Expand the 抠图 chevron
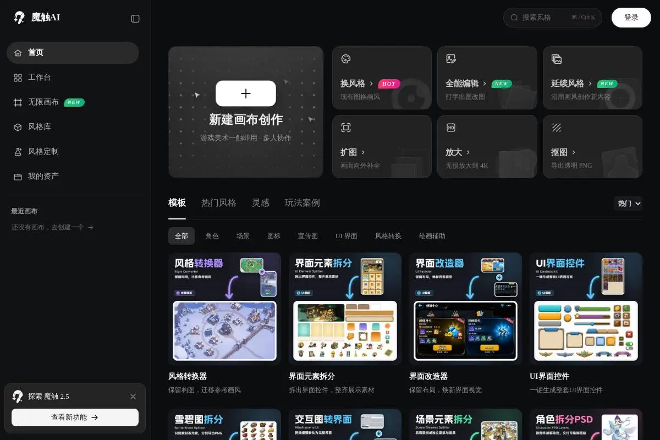660x440 pixels. pos(574,152)
